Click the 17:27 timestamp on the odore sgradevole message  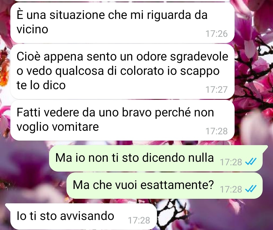[x=217, y=89]
